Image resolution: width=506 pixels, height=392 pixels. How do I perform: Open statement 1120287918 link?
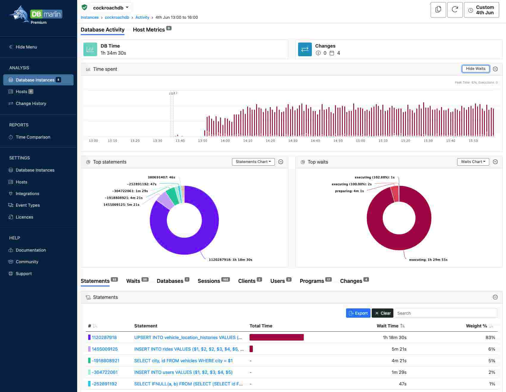[x=104, y=338]
